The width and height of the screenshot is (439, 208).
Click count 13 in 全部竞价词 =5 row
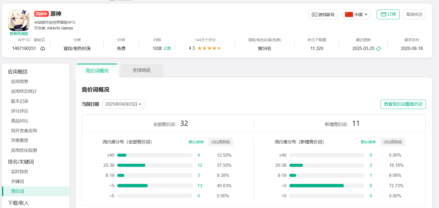point(200,186)
